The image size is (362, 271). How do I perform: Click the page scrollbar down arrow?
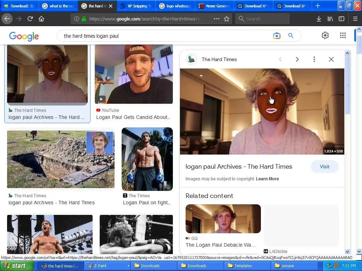(359, 251)
